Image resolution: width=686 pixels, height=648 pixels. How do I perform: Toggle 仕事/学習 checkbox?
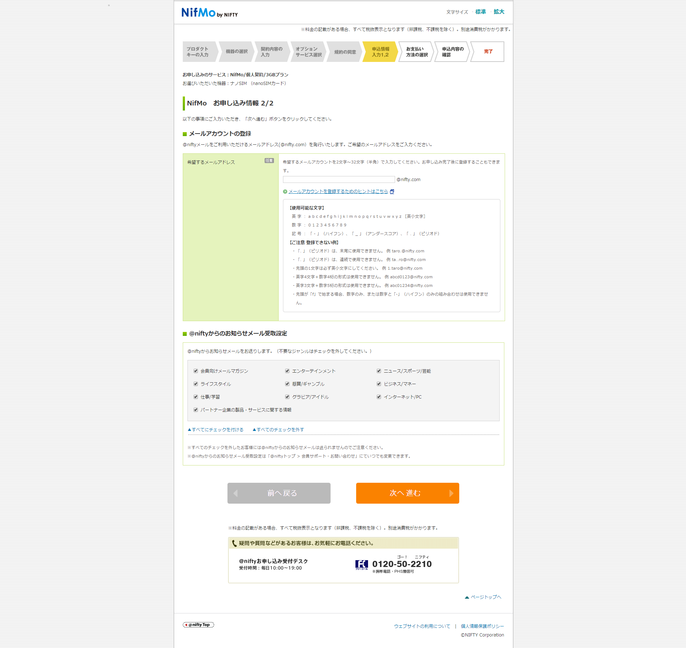pos(196,397)
